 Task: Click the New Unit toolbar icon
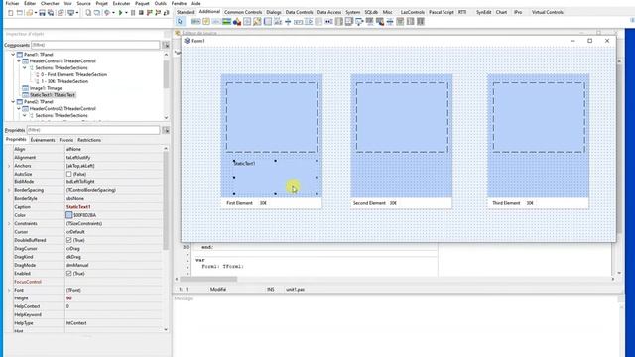pos(11,13)
